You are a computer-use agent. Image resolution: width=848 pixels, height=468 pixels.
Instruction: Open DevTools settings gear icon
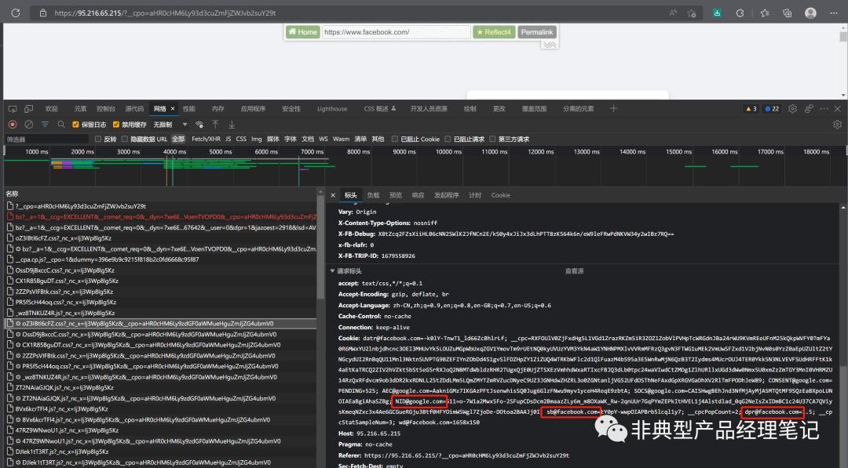(792, 108)
